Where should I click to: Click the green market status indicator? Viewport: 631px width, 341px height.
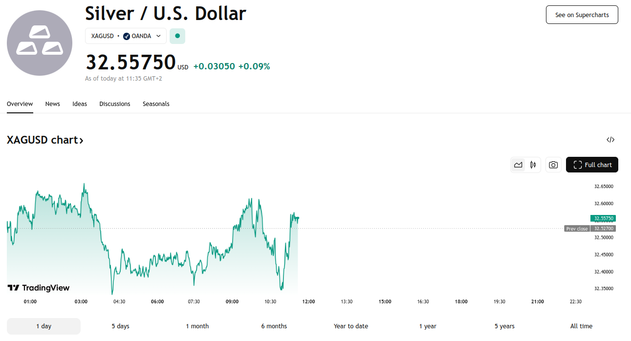(x=177, y=36)
